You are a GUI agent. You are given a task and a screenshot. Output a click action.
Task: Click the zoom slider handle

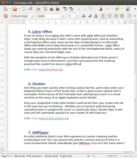tap(131, 156)
